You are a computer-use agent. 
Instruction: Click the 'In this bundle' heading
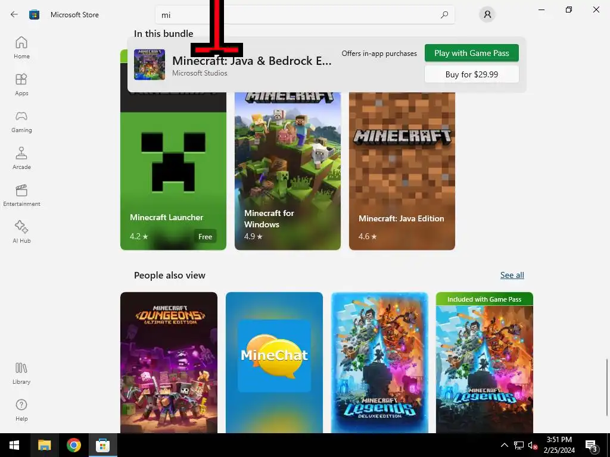[163, 33]
